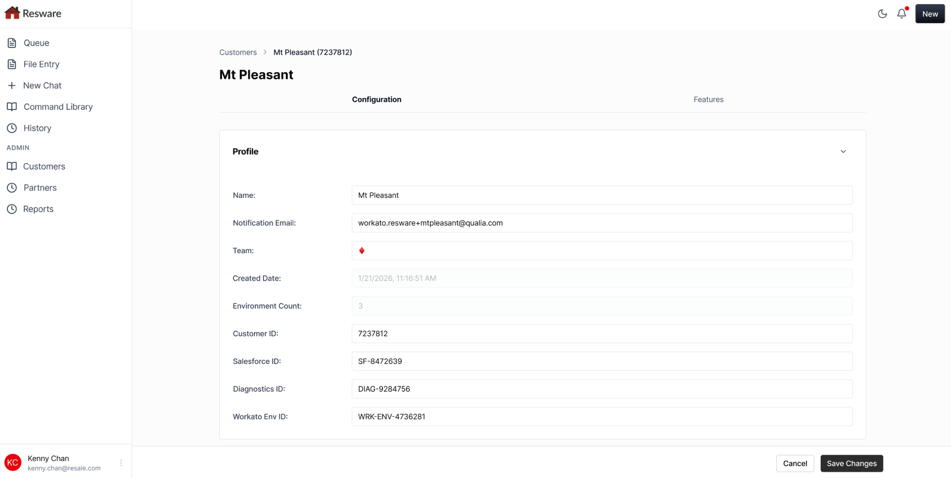Focus the Notification Email field
Image resolution: width=951 pixels, height=478 pixels.
[602, 223]
